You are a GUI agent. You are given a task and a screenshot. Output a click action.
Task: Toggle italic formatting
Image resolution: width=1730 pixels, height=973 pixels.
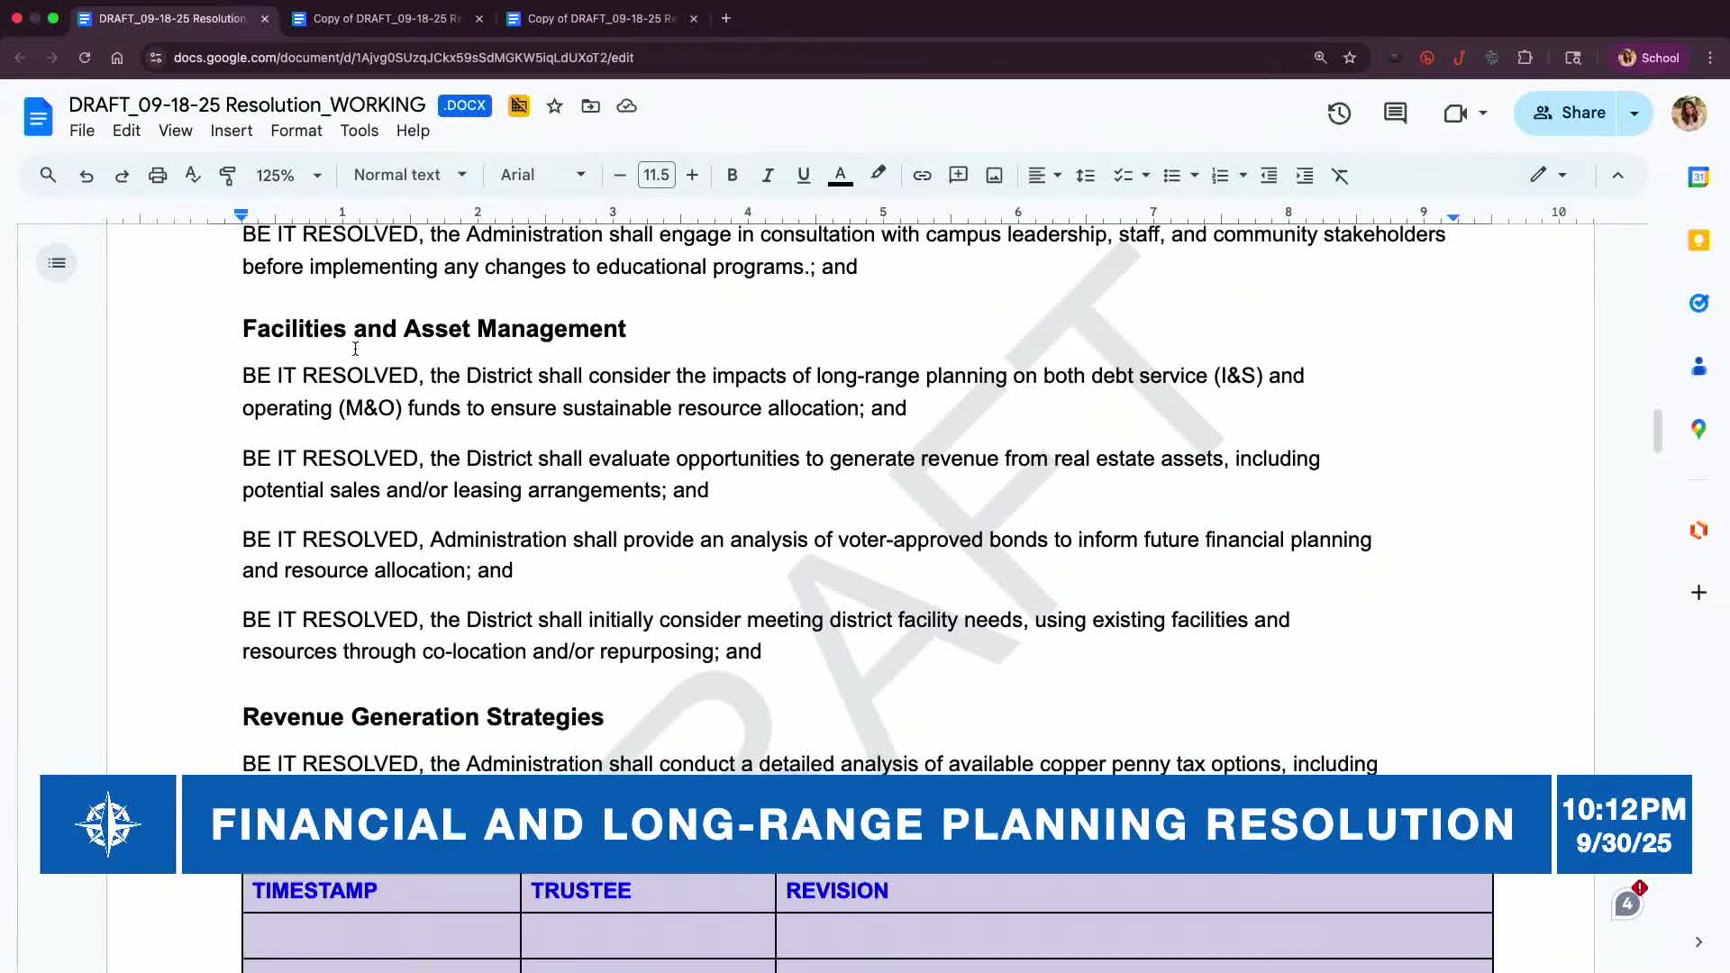[x=767, y=176]
